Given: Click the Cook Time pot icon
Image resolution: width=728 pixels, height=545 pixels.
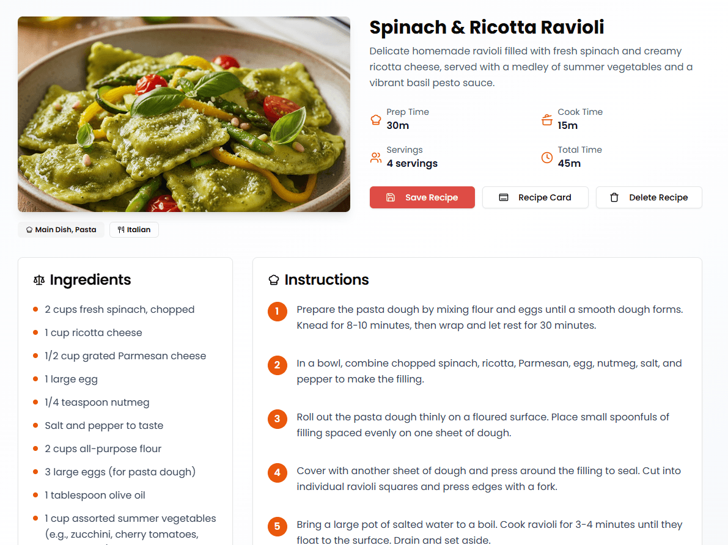Looking at the screenshot, I should click(x=546, y=120).
